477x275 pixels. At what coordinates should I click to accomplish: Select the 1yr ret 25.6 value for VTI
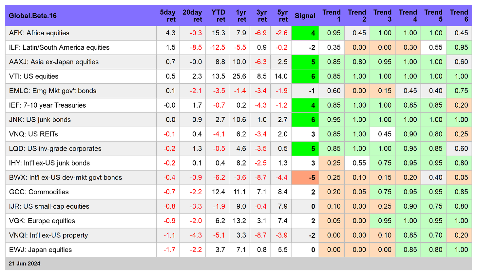(x=239, y=76)
